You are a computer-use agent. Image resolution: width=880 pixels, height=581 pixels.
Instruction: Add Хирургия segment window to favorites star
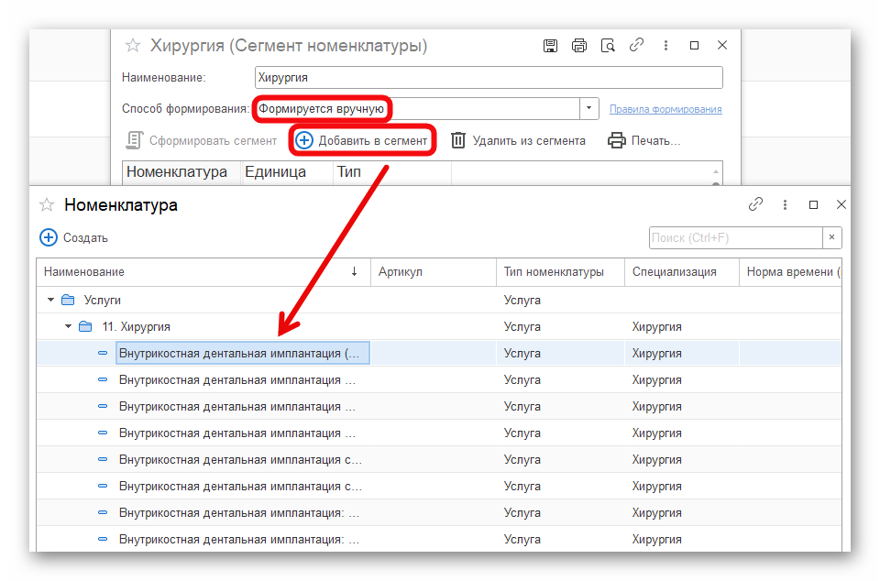pos(132,46)
